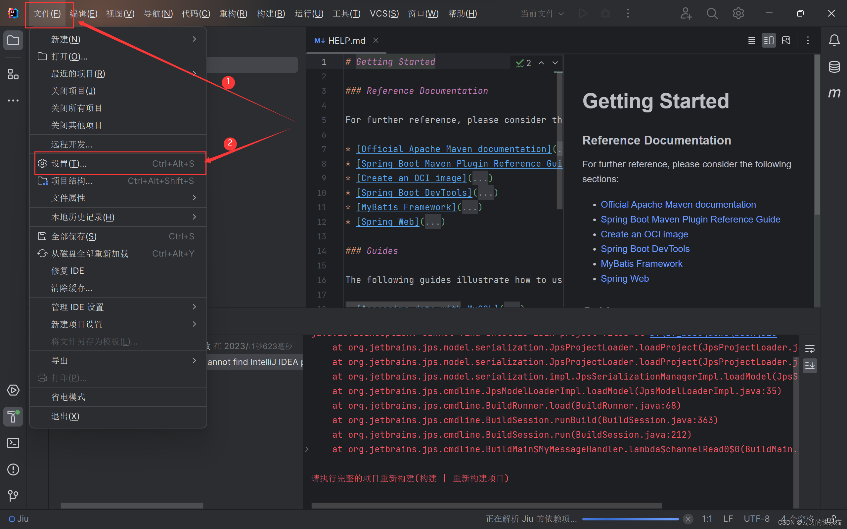Open the Problems tool window icon
847x529 pixels.
click(x=13, y=469)
